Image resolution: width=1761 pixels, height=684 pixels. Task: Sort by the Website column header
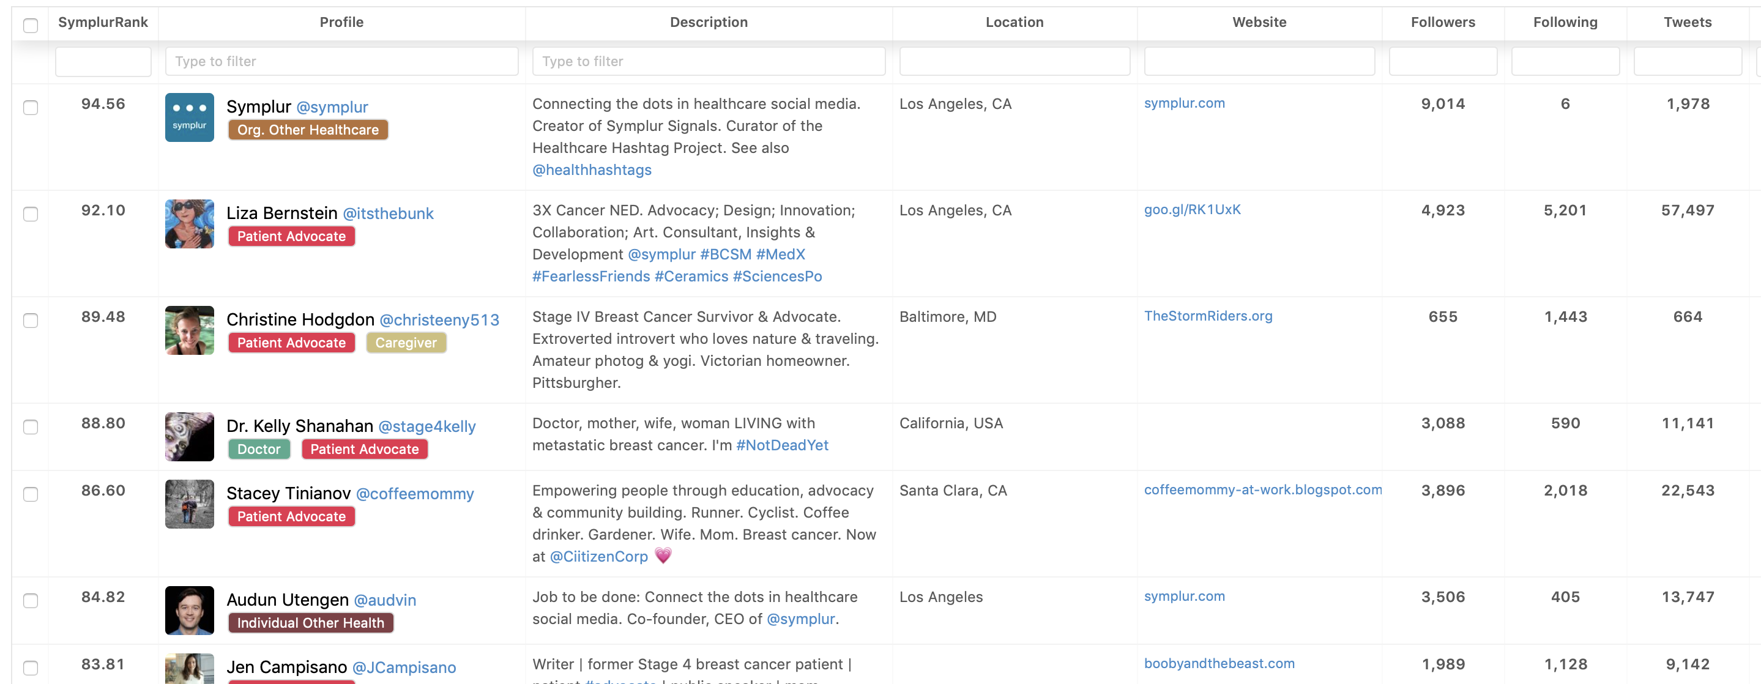click(x=1259, y=23)
